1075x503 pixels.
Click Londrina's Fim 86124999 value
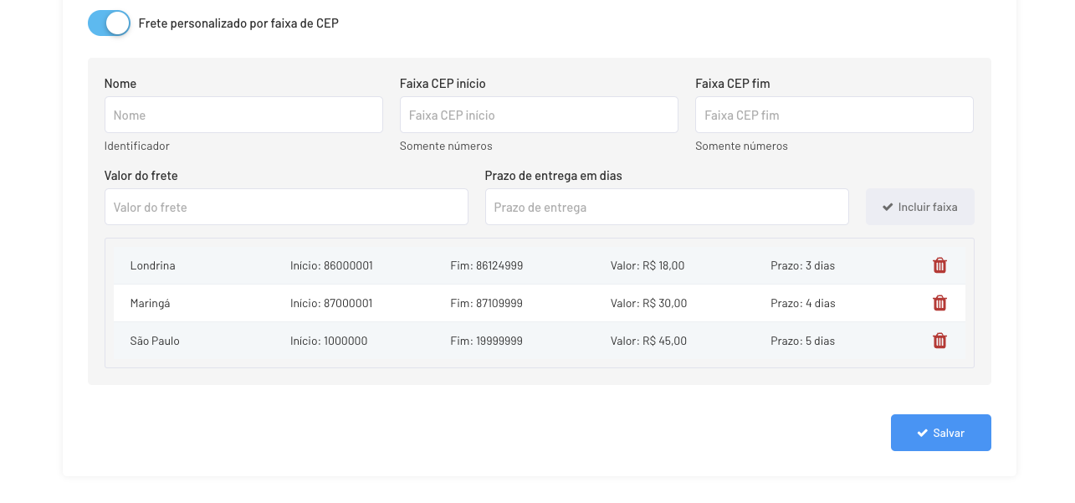[x=486, y=265]
